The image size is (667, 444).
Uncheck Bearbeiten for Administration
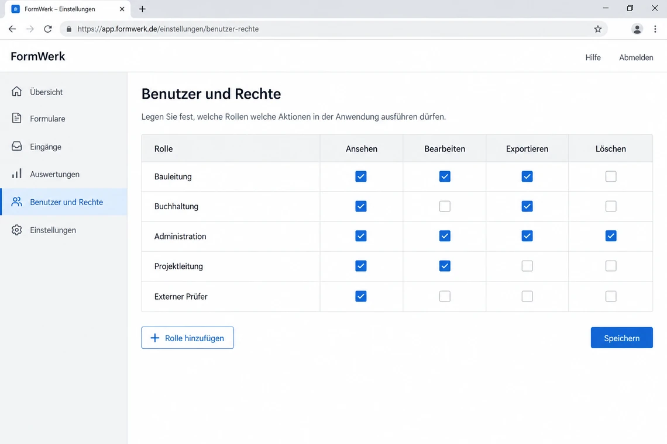point(445,236)
